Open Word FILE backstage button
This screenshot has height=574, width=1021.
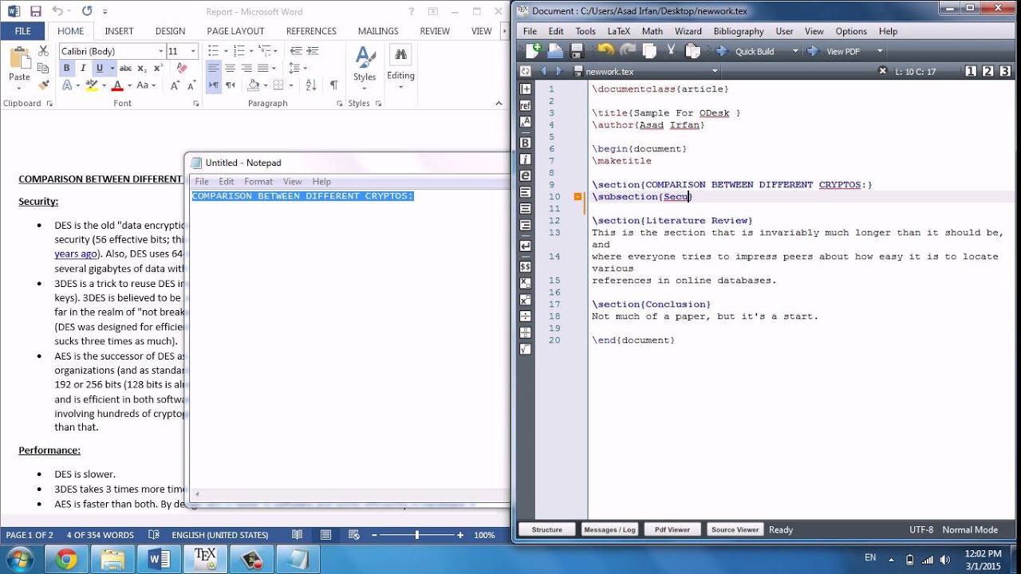pos(23,31)
